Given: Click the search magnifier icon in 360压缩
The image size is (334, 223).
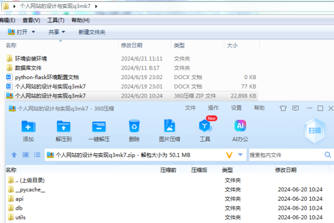Looking at the screenshot, I should (x=328, y=155).
